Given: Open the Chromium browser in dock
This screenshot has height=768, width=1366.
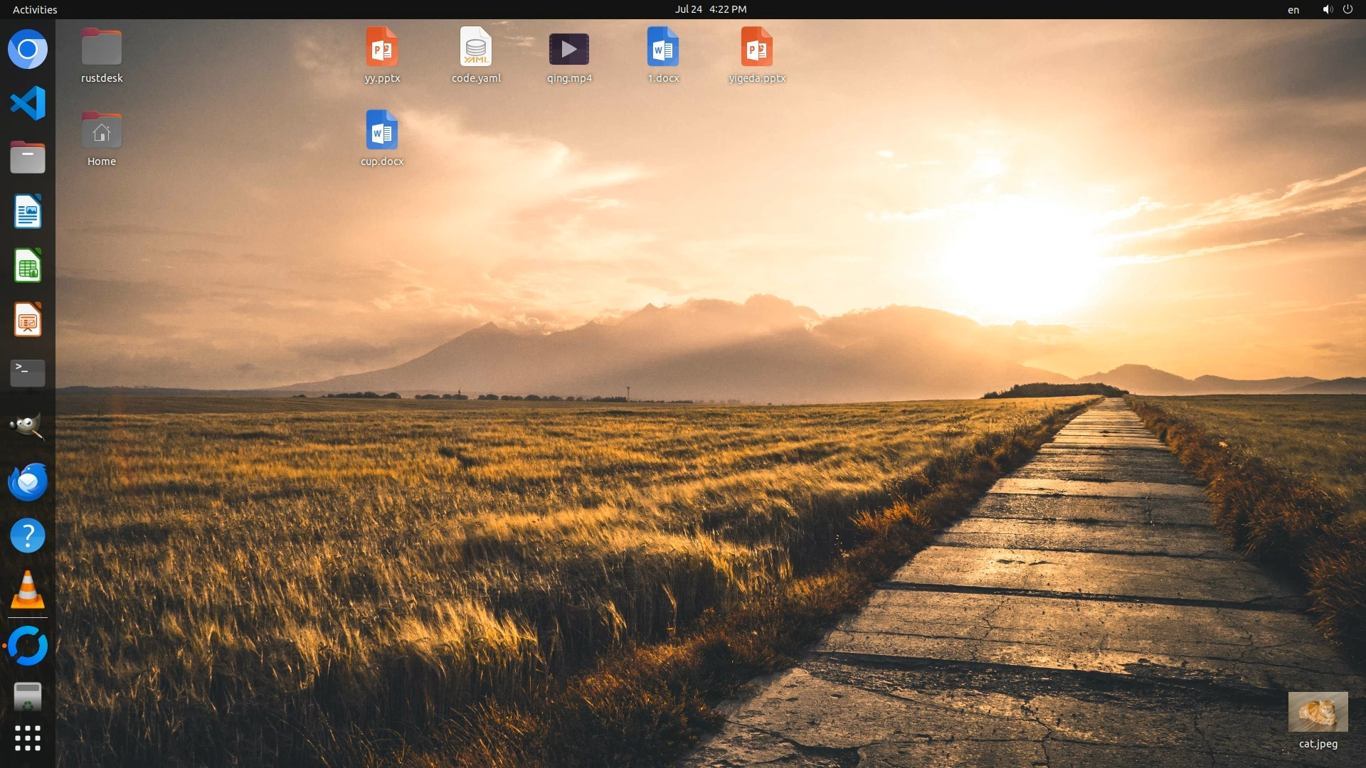Looking at the screenshot, I should [28, 50].
